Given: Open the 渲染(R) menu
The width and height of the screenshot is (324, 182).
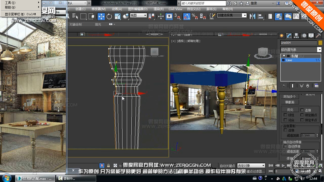Looking at the screenshot, I should click(158, 9).
